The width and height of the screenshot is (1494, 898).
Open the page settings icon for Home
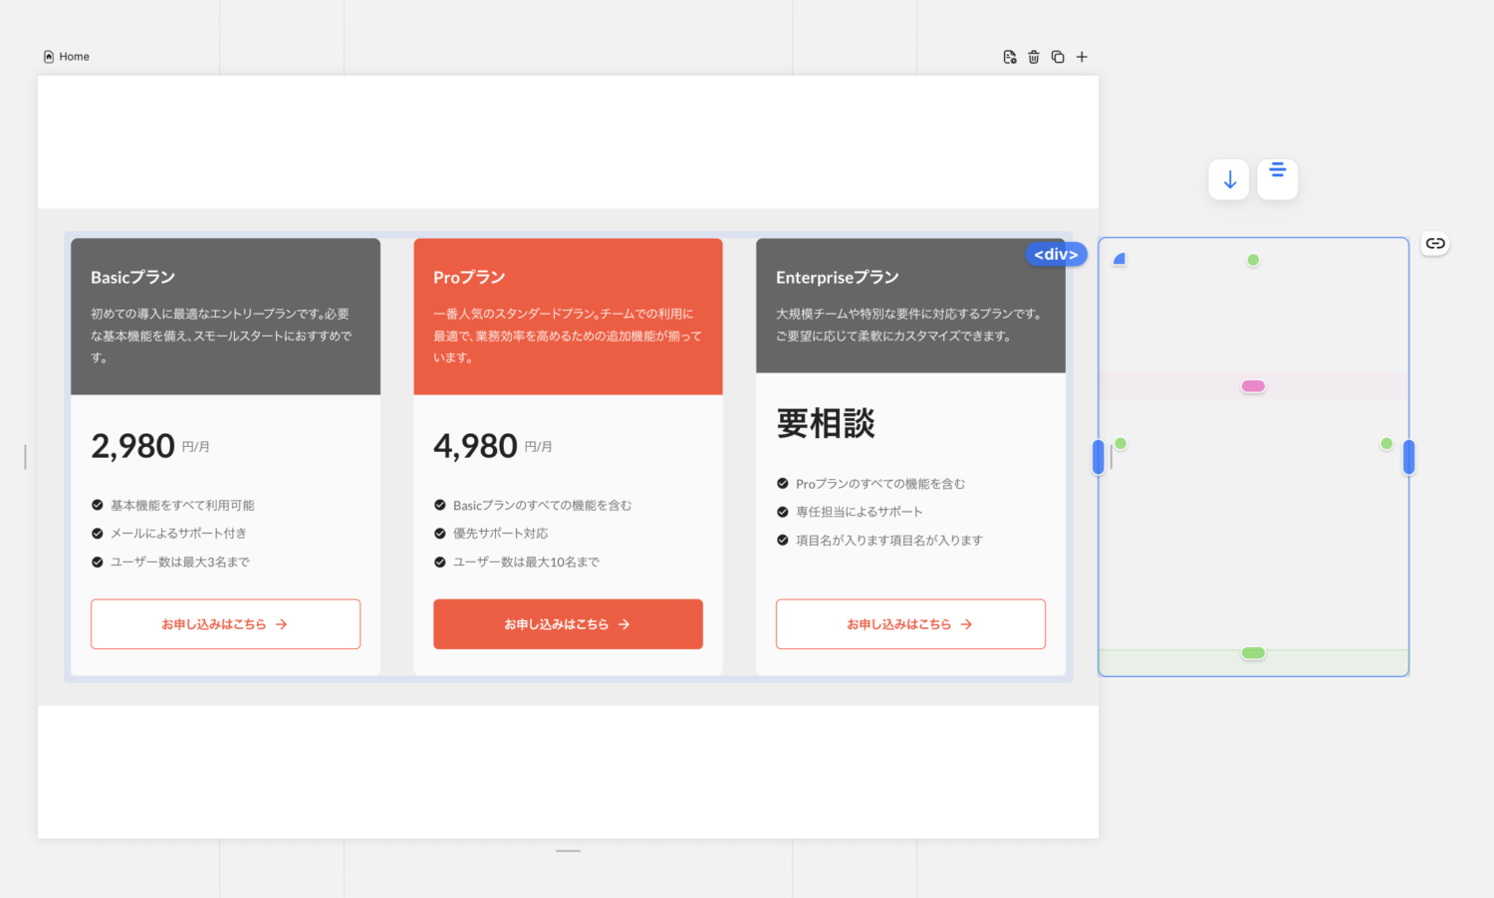[x=1009, y=57]
